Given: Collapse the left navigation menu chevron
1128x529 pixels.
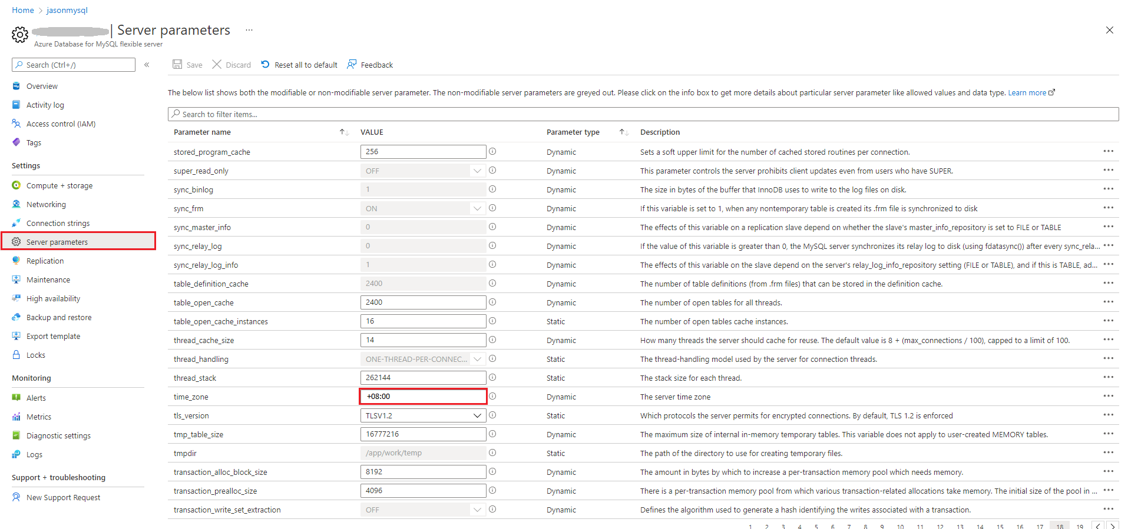Looking at the screenshot, I should (147, 65).
